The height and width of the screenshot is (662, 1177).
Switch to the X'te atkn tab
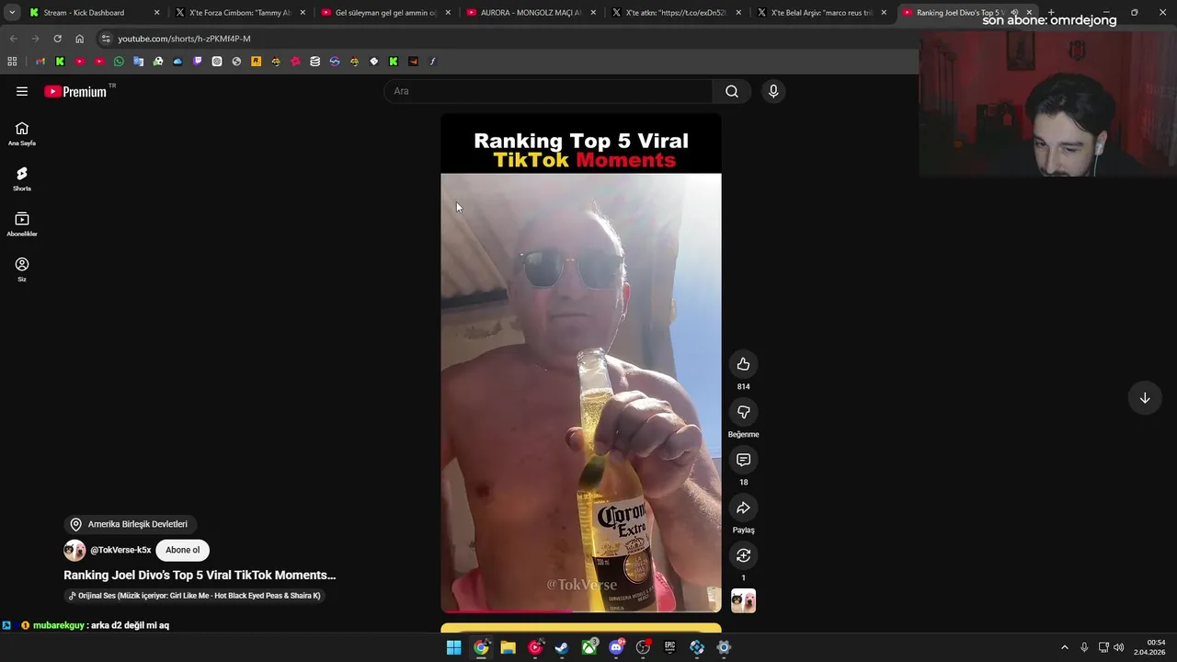coord(675,13)
